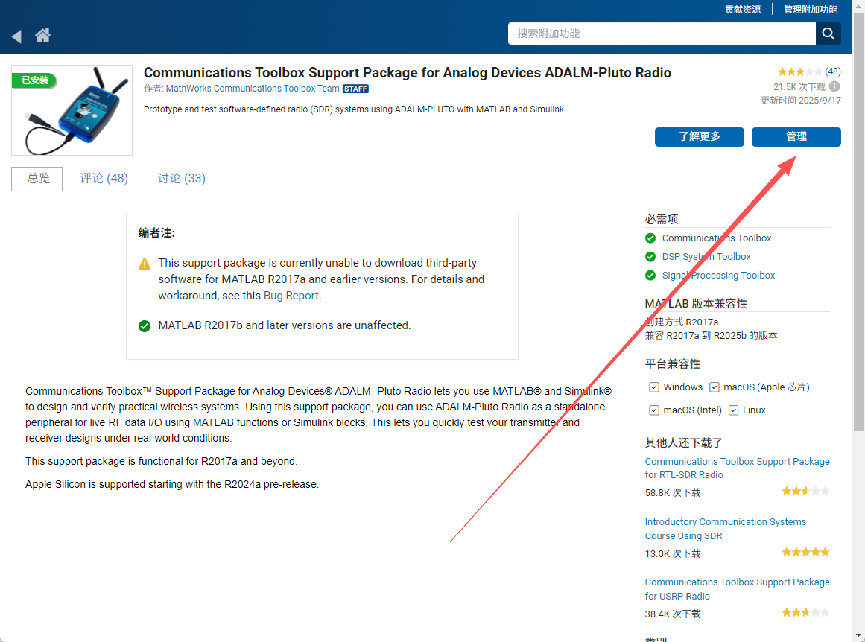Open the Bug Report link
This screenshot has width=865, height=642.
(x=291, y=296)
